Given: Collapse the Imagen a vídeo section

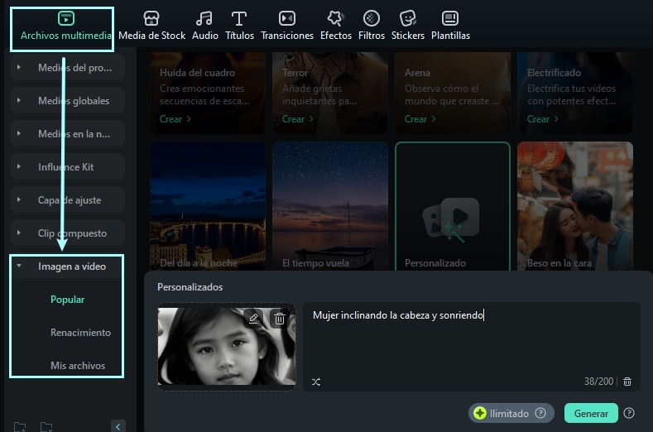Looking at the screenshot, I should [x=19, y=266].
